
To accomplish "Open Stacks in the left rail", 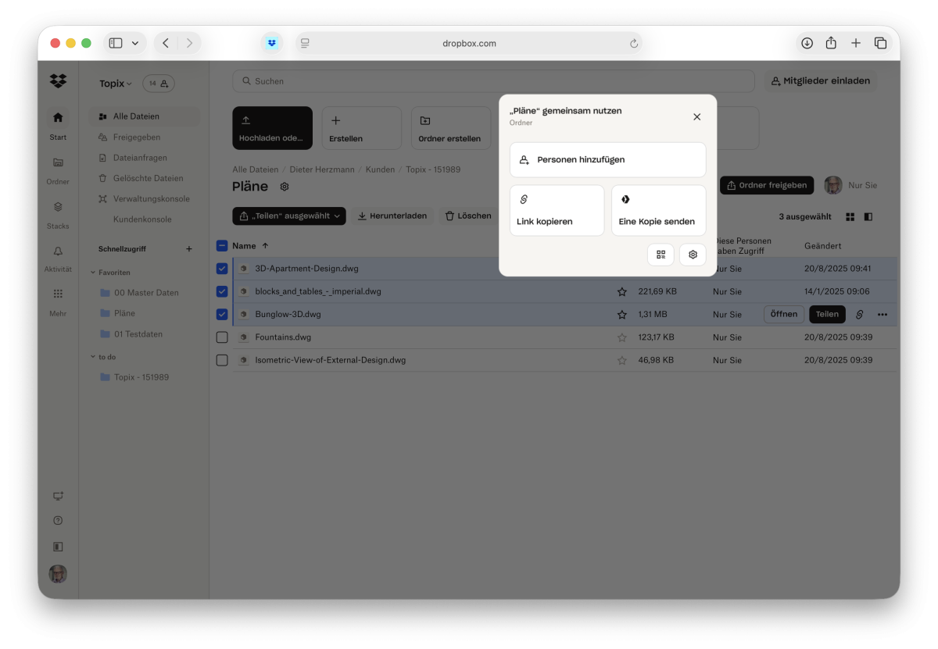I will (x=58, y=214).
